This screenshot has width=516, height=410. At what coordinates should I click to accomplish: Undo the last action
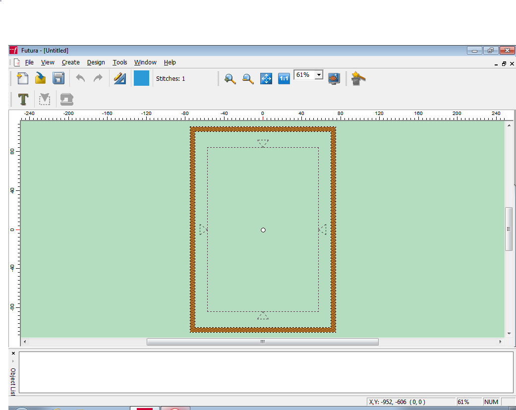[x=80, y=78]
